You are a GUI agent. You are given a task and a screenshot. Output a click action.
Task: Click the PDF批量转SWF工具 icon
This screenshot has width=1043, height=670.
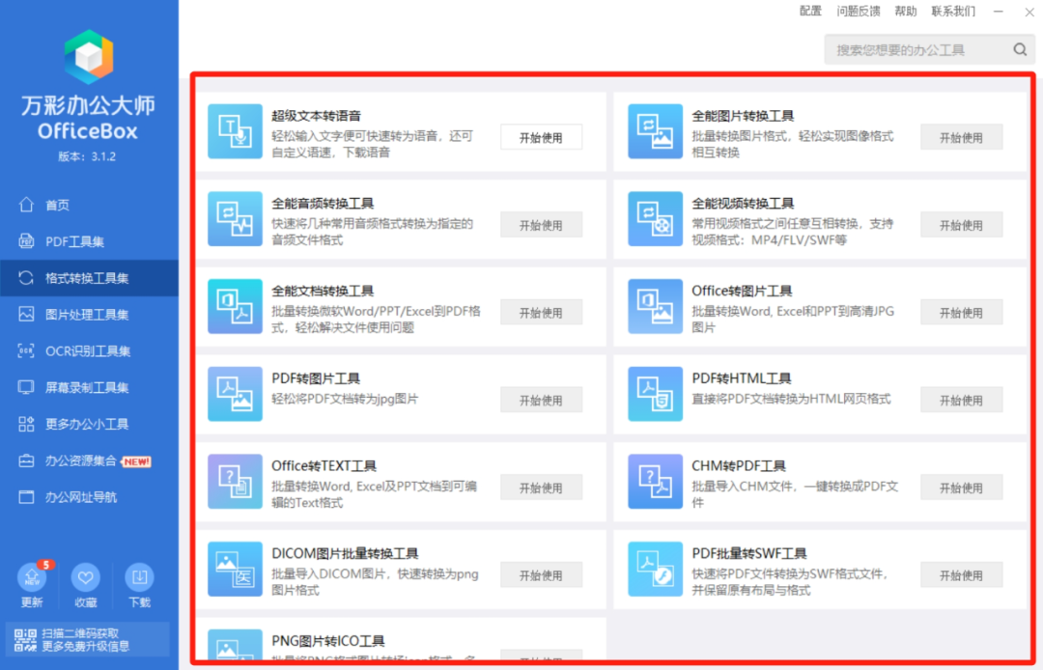[x=656, y=569]
